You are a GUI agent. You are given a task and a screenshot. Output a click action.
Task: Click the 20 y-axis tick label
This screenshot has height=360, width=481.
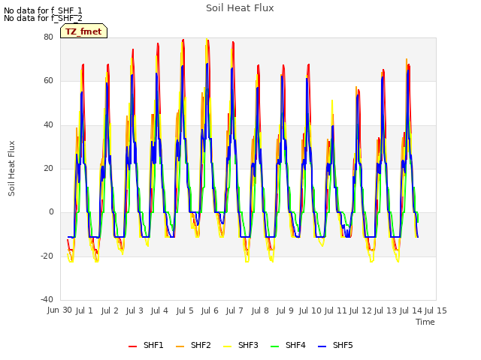coord(48,168)
